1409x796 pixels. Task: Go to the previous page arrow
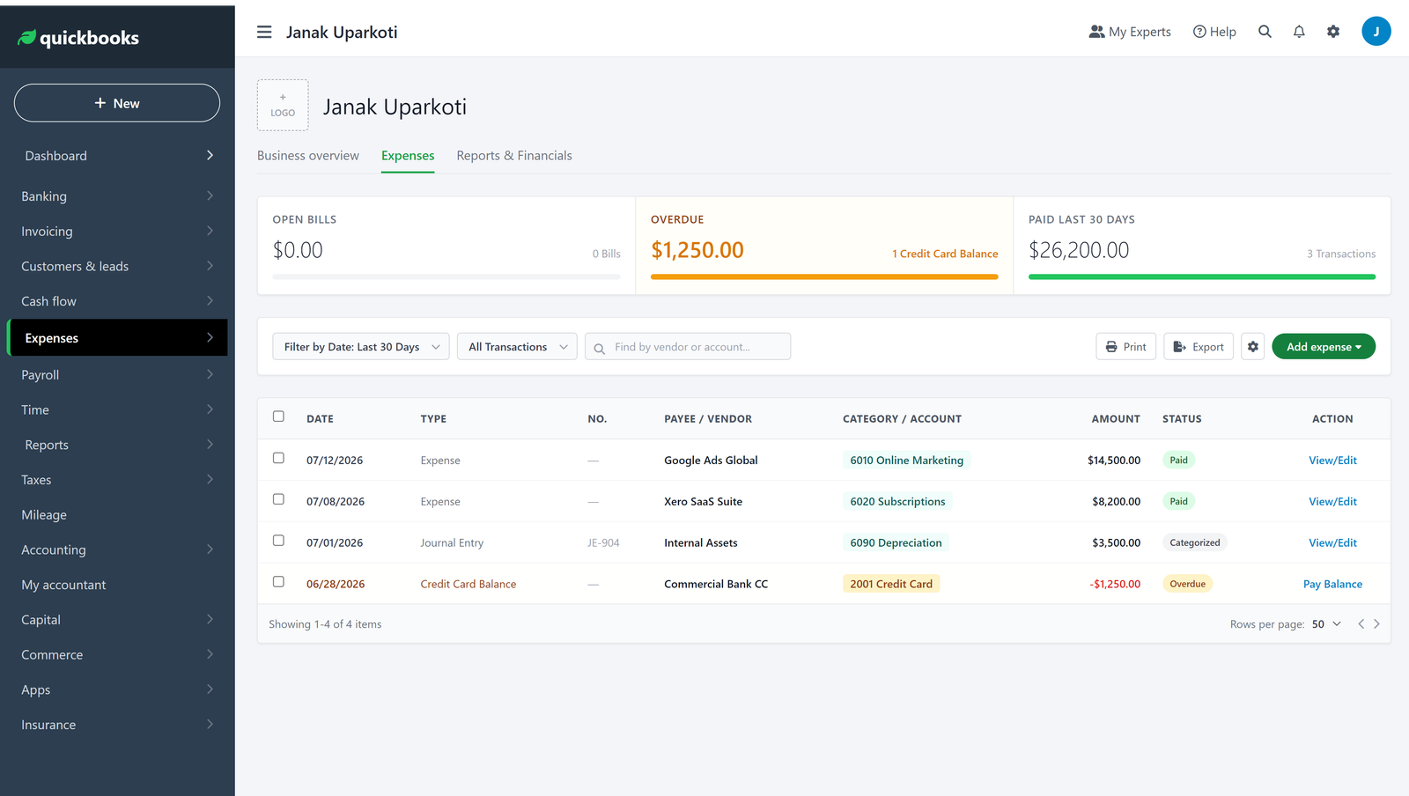(1361, 624)
